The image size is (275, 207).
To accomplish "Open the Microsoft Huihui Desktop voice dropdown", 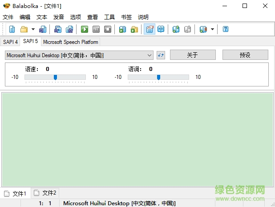I will [79, 55].
